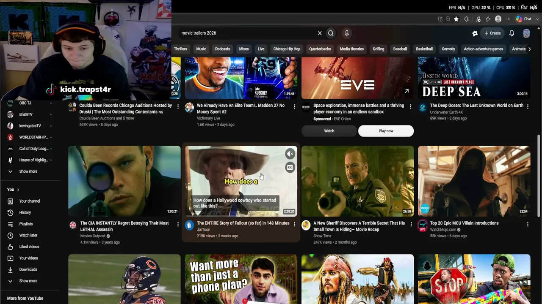The height and width of the screenshot is (304, 542).
Task: Expand the You section with the lower Show more
Action: (x=28, y=281)
